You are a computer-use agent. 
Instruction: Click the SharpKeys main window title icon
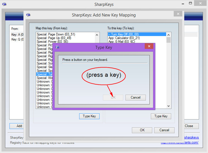(4, 4)
